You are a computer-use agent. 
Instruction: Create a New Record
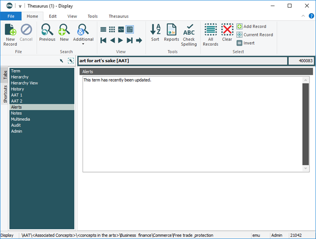tap(10, 34)
